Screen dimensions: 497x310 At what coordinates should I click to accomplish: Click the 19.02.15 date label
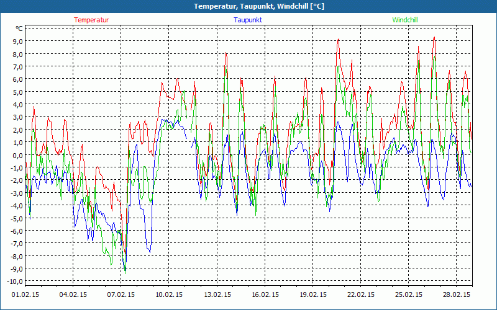pyautogui.click(x=313, y=294)
